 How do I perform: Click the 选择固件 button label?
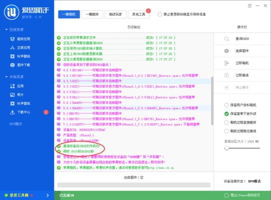242,51
